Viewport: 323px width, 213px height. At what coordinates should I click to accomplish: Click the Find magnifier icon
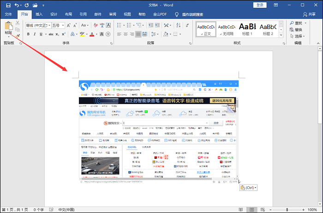point(292,23)
